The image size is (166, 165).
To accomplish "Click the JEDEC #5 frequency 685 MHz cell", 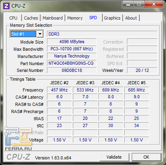I will pos(137,90).
